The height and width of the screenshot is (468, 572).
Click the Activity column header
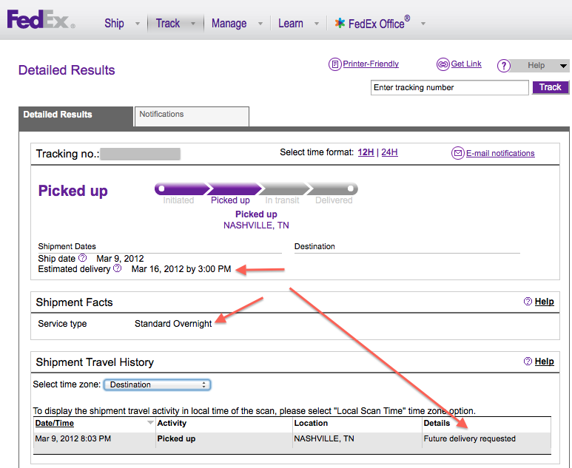172,423
